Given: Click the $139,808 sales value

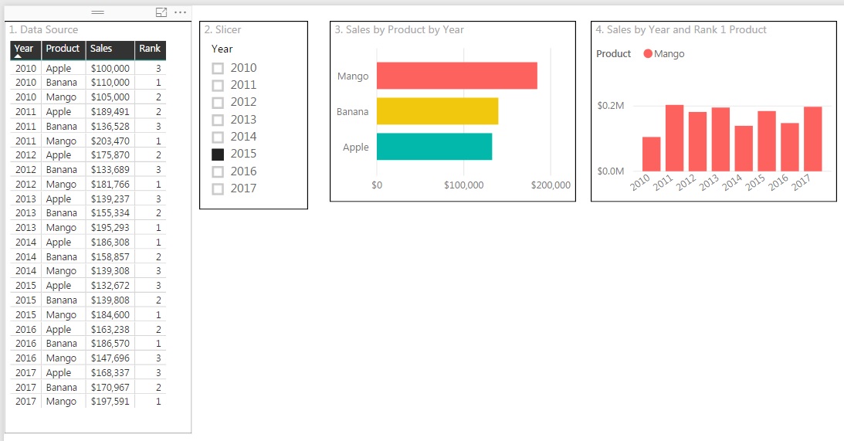Looking at the screenshot, I should coord(110,300).
